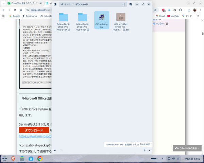The height and width of the screenshot is (163, 204).
Task: Click the address bar comp-lab.net
Action: [41, 10]
